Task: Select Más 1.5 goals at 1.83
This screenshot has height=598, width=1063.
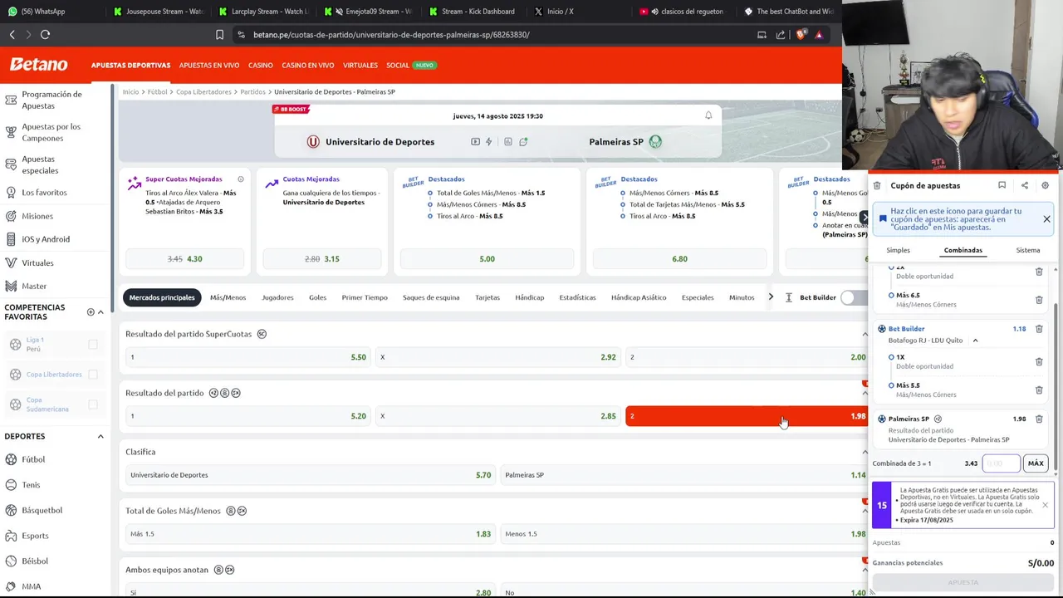Action: (x=310, y=534)
